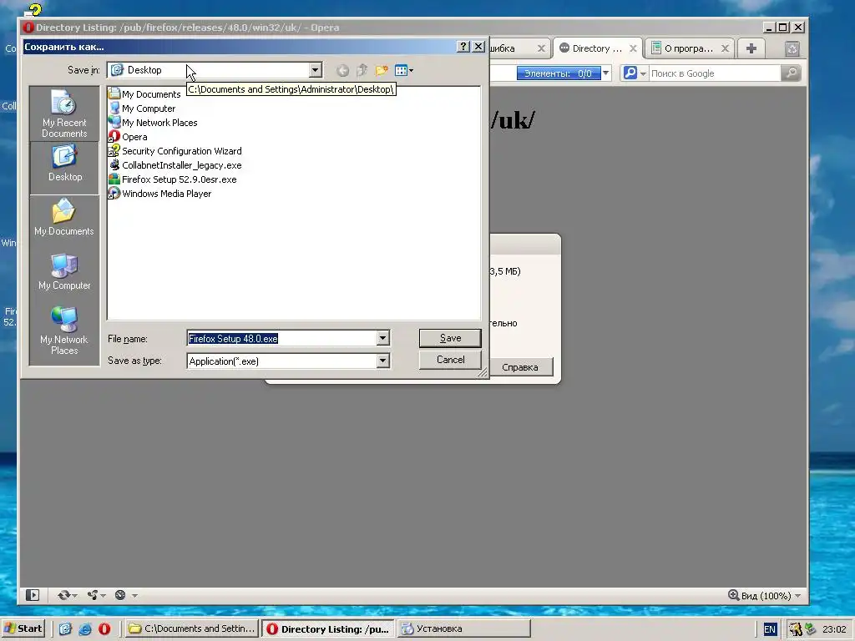Click Opera search engine magnifier icon

(630, 73)
